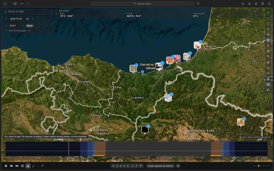Click the calendar icon in the map toolbar
274x171 pixels.
click(268, 51)
